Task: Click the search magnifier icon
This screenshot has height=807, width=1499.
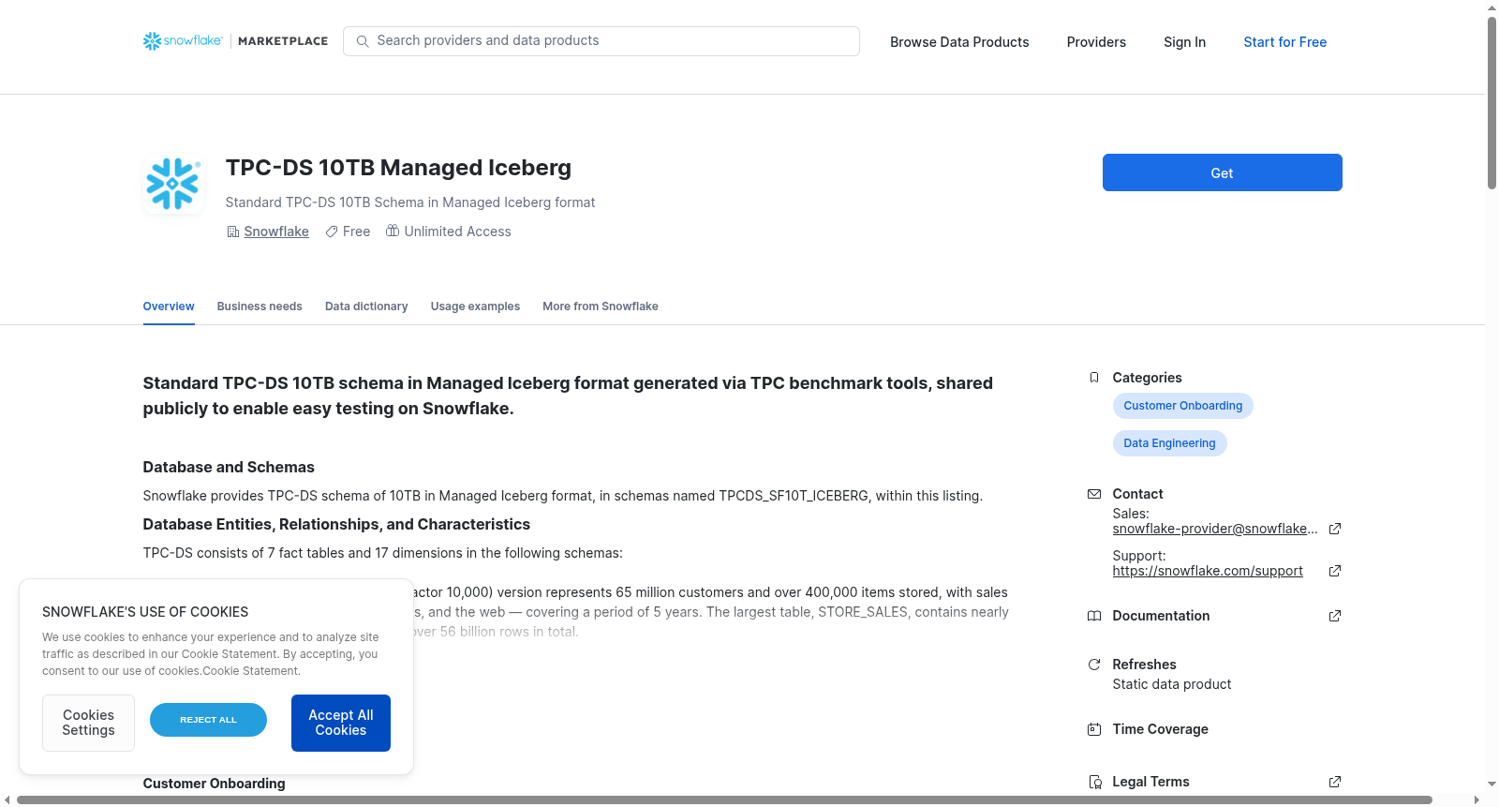Action: [x=363, y=41]
